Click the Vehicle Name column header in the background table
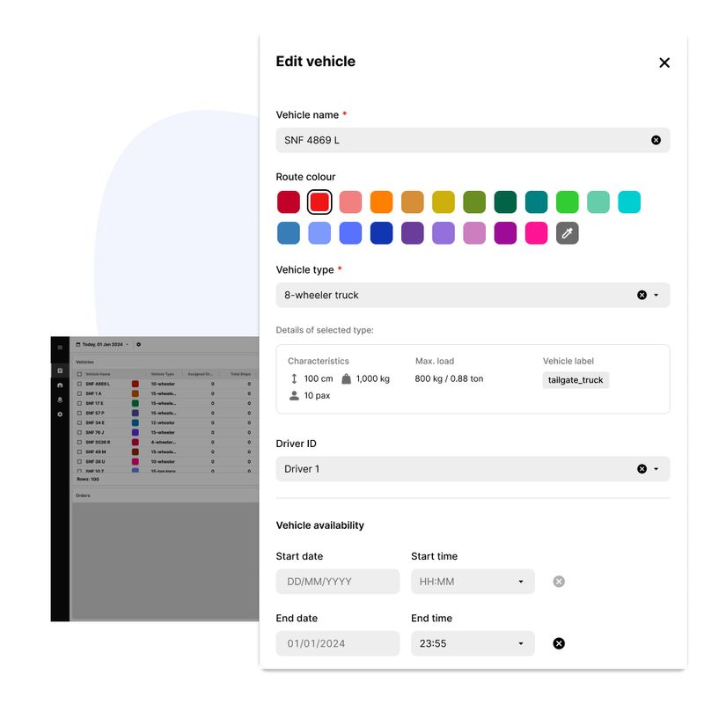 pos(98,374)
